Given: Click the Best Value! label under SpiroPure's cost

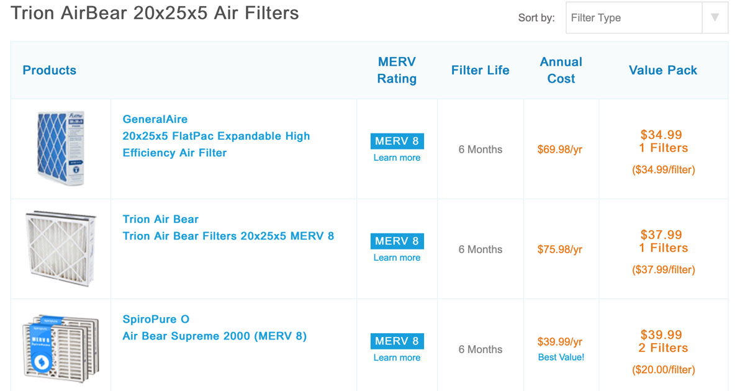Looking at the screenshot, I should [561, 357].
